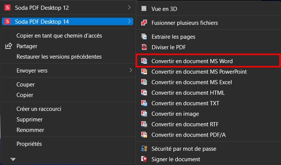Expand the Soda PDF Desktop 14 submenu arrow

[129, 21]
